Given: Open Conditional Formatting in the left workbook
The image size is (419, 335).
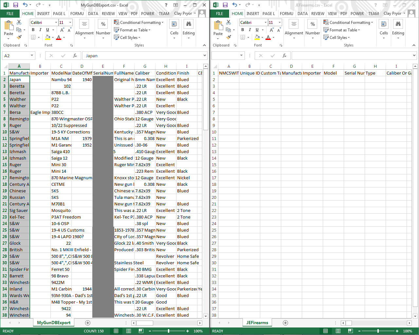Looking at the screenshot, I should tap(139, 23).
